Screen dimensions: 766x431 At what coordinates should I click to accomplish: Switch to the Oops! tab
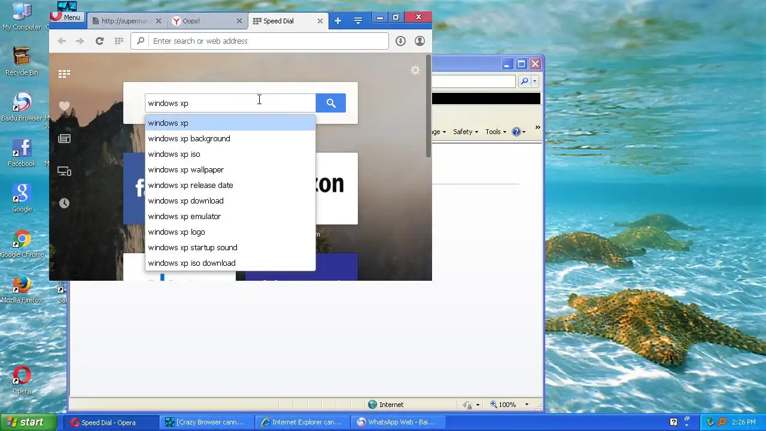point(206,21)
